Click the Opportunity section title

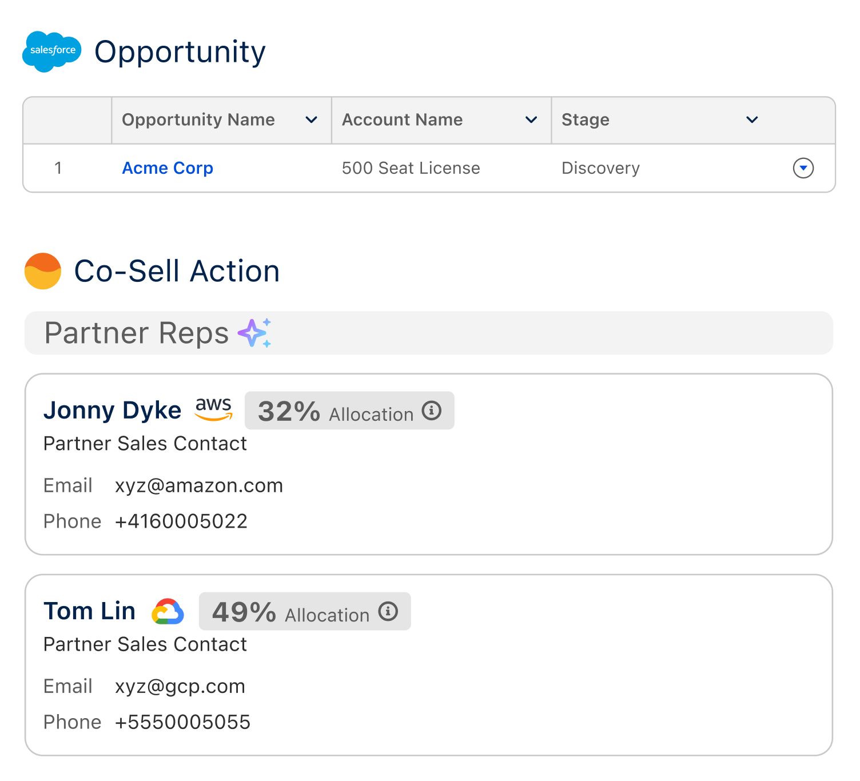(180, 52)
